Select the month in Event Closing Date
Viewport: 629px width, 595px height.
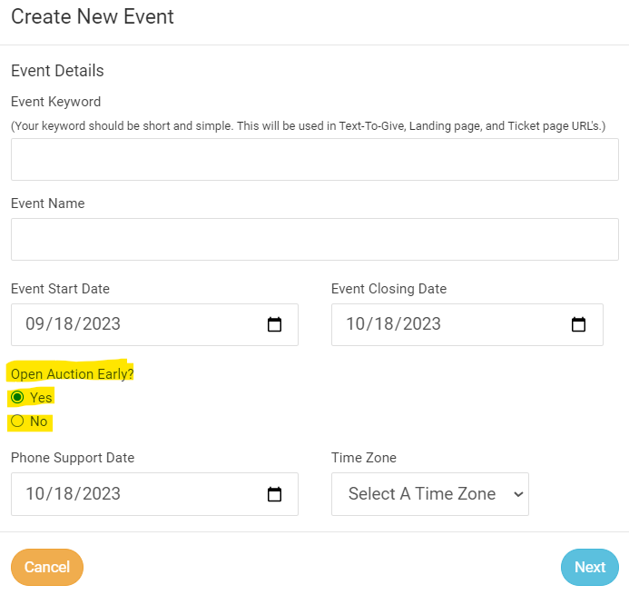tap(356, 324)
